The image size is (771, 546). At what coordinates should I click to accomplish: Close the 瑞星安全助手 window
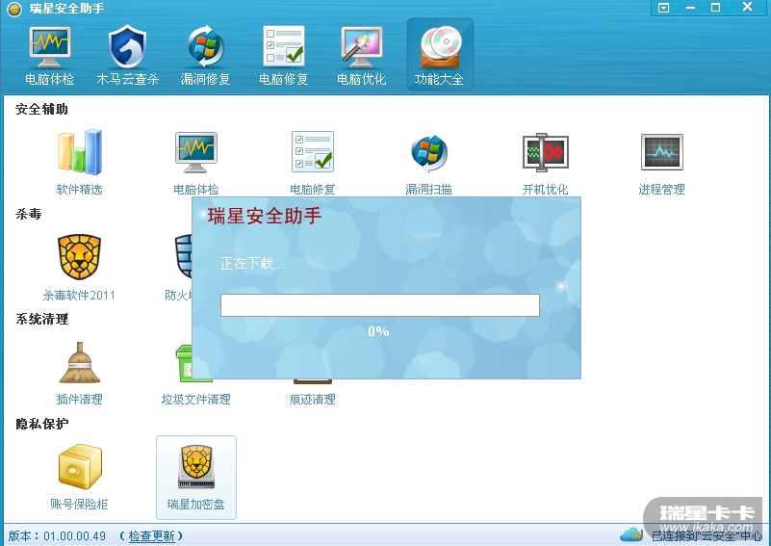click(747, 7)
